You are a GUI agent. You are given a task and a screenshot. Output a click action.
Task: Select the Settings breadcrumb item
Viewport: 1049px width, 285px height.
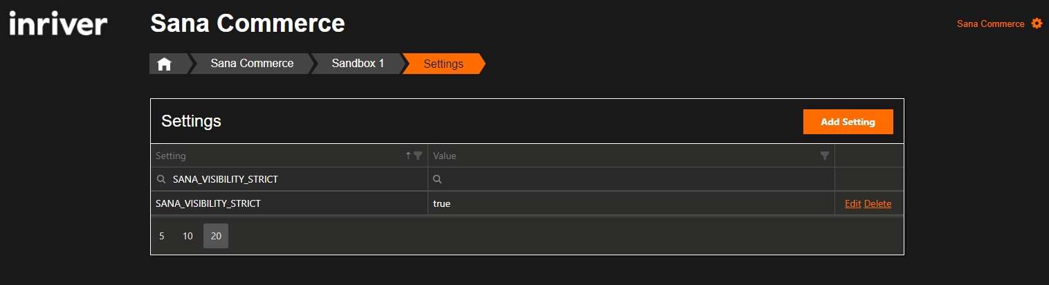point(444,64)
